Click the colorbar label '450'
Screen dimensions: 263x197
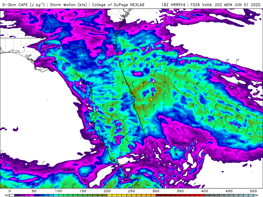point(229,191)
